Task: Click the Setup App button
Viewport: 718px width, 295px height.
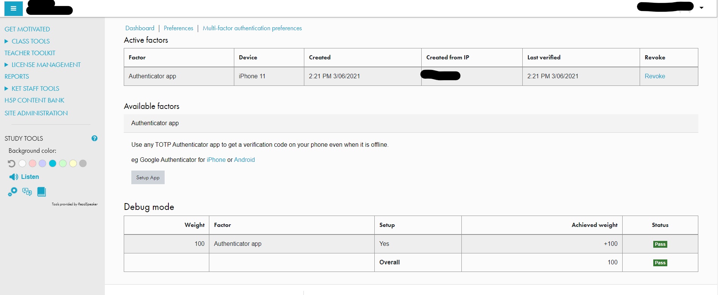Action: click(148, 177)
